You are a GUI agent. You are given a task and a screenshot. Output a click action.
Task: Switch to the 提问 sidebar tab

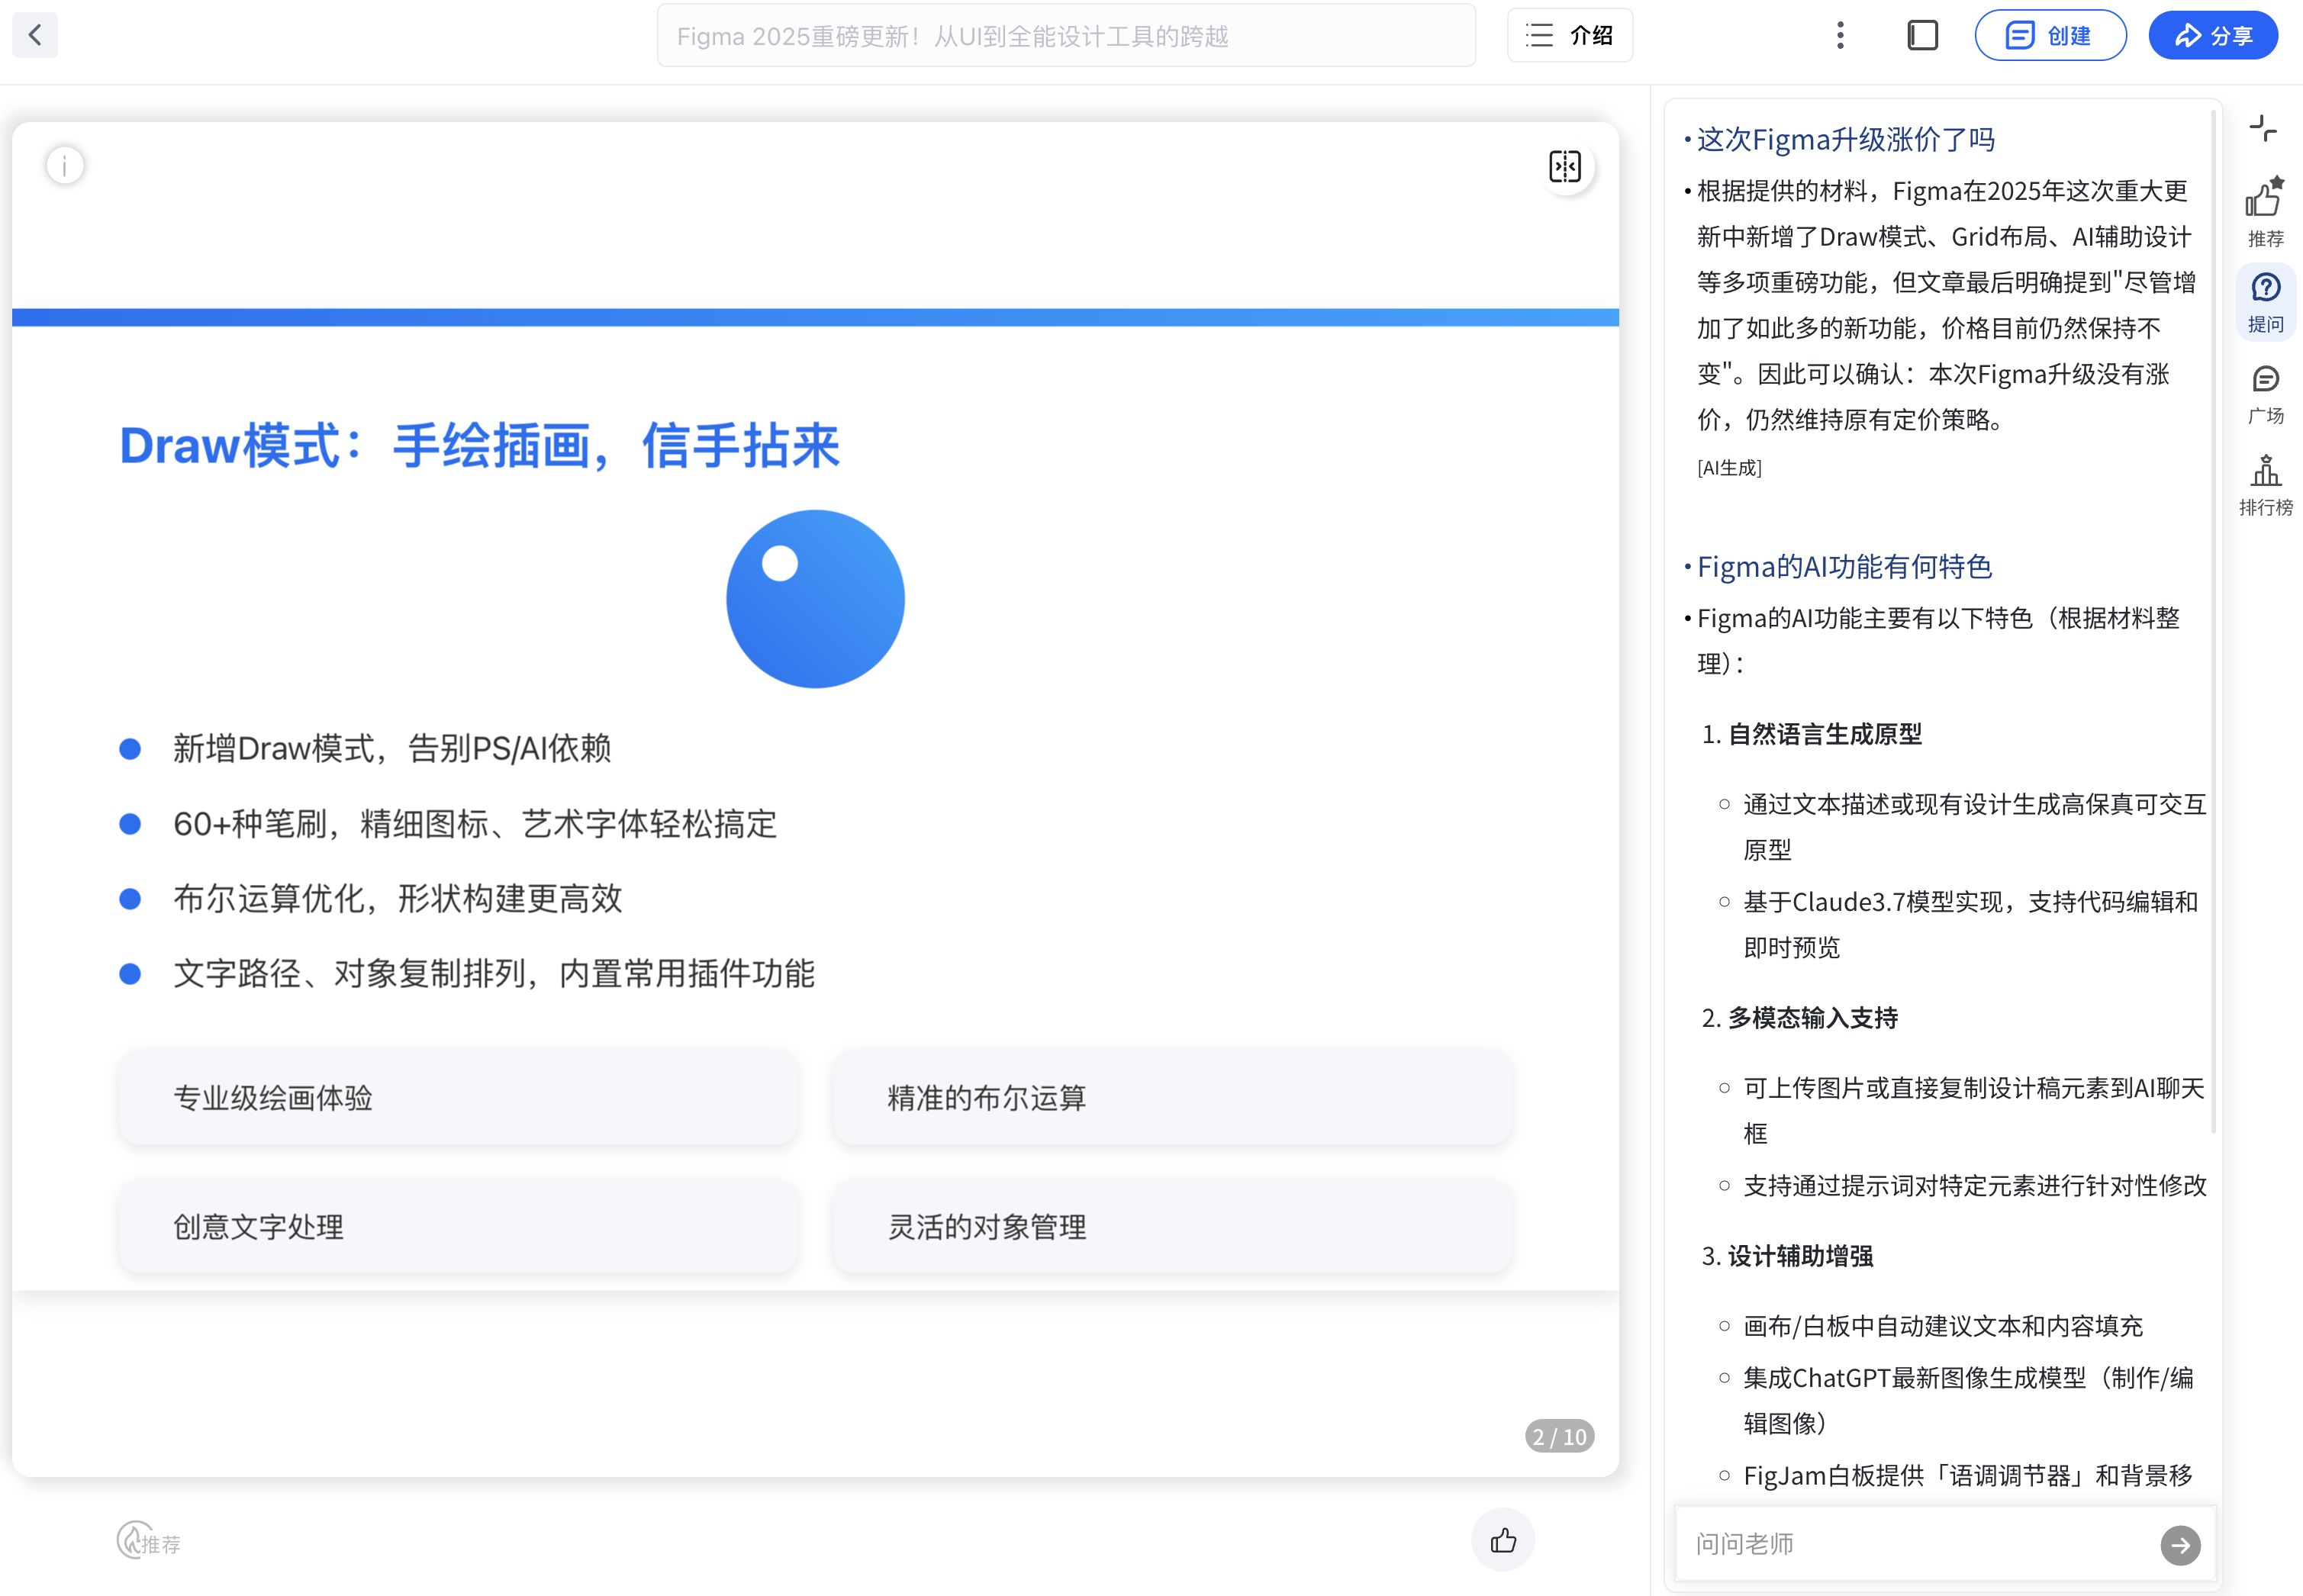2265,302
